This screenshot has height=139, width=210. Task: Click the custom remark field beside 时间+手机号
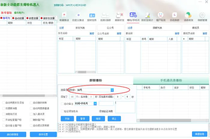pyautogui.click(x=106, y=104)
